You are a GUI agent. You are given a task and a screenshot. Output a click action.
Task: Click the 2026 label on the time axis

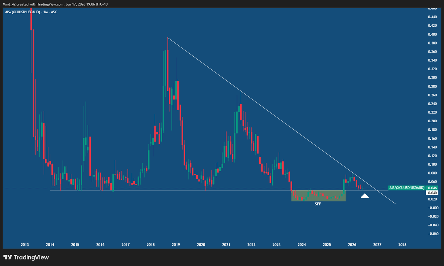352,245
